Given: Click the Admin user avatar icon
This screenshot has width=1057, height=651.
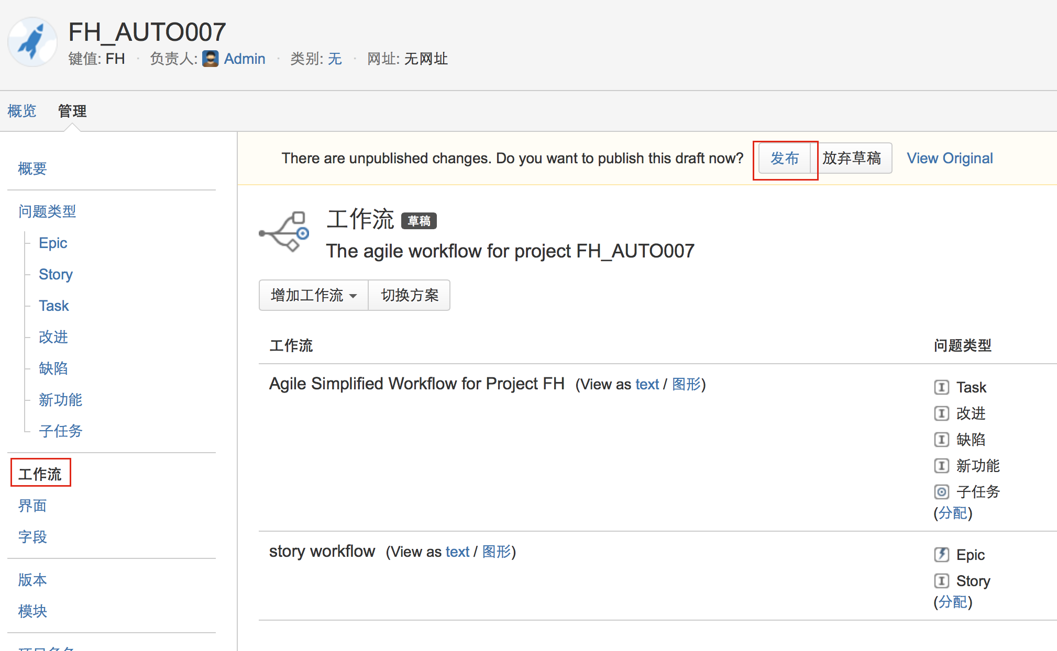Looking at the screenshot, I should 211,59.
